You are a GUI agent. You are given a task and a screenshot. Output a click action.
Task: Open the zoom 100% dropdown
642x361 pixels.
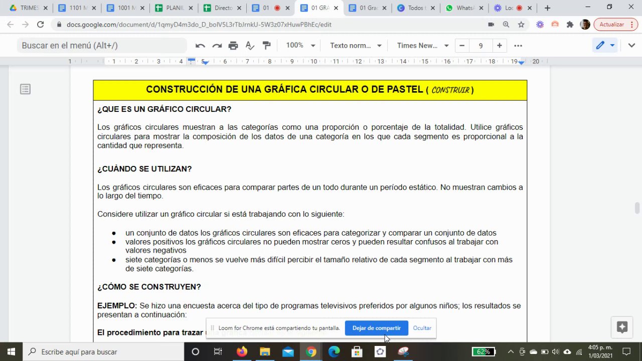300,46
